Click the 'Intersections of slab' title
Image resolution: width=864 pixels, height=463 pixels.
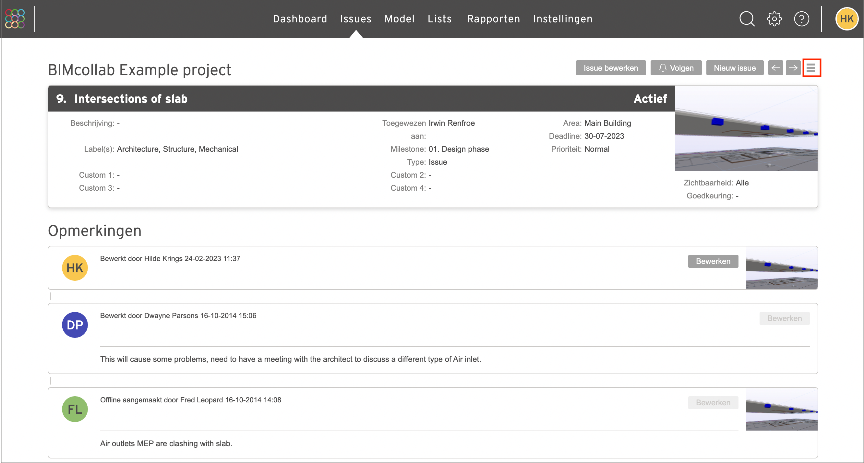click(131, 99)
